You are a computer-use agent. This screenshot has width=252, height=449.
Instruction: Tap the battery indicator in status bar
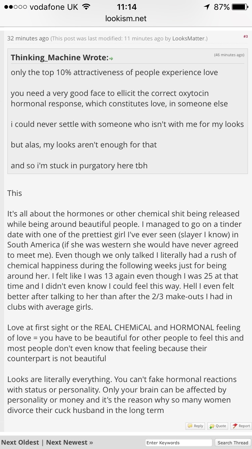point(240,7)
